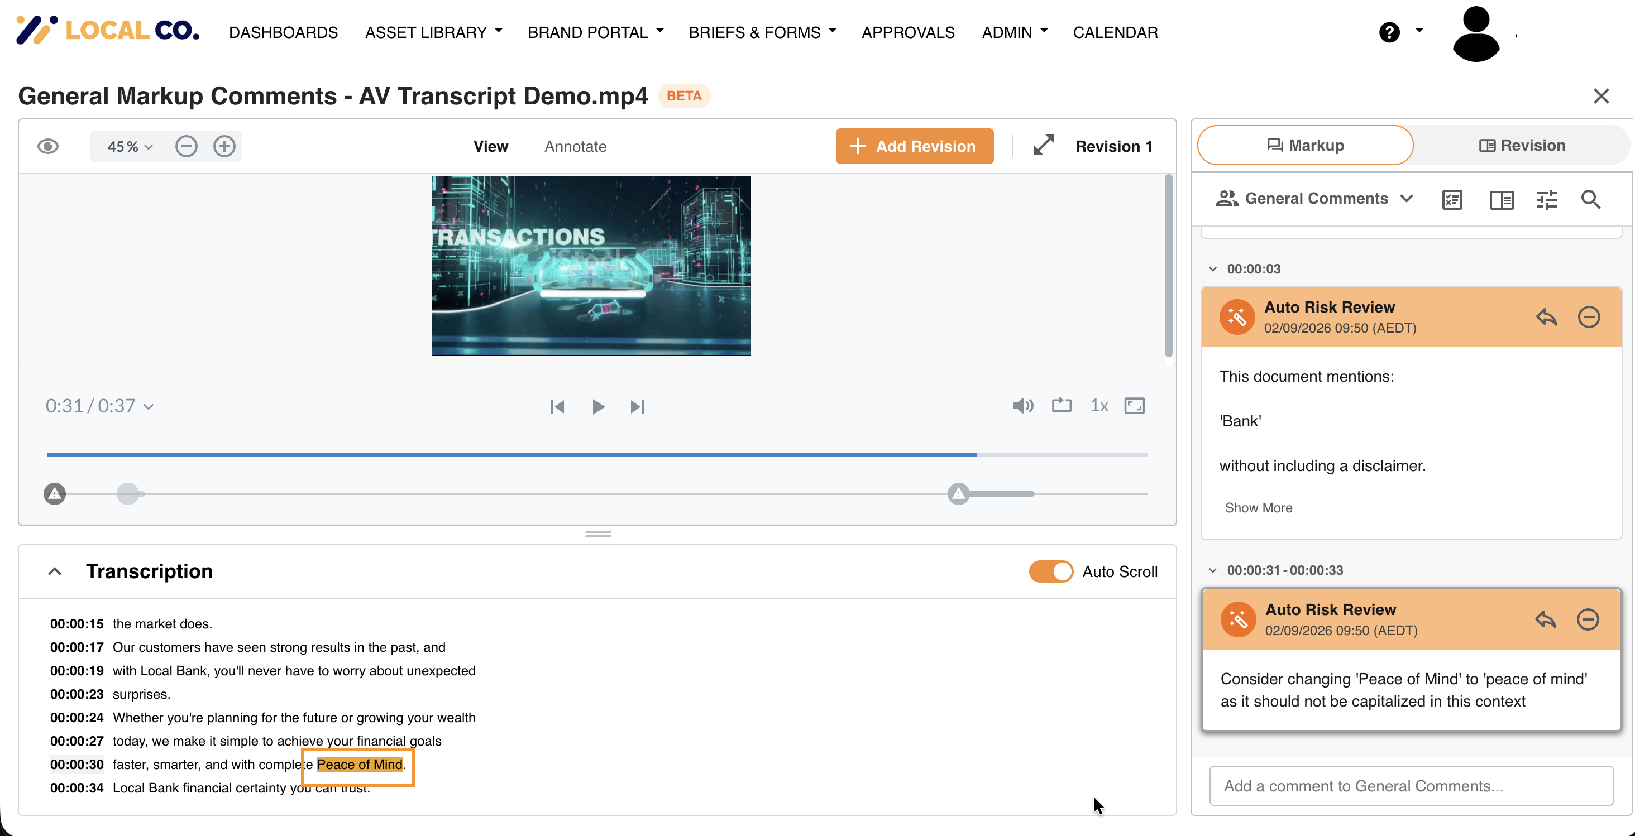Click the zoom out minus icon

tap(186, 147)
